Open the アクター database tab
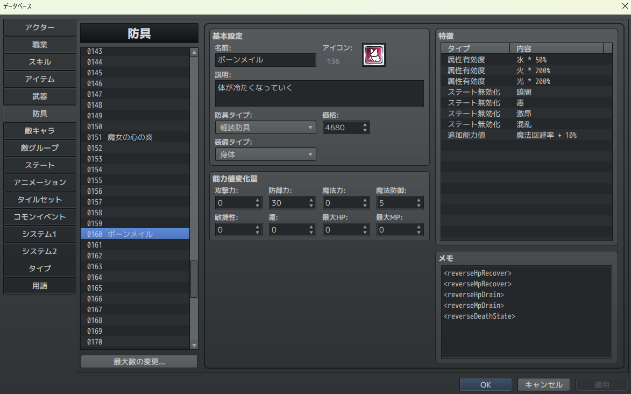The height and width of the screenshot is (394, 631). (39, 27)
